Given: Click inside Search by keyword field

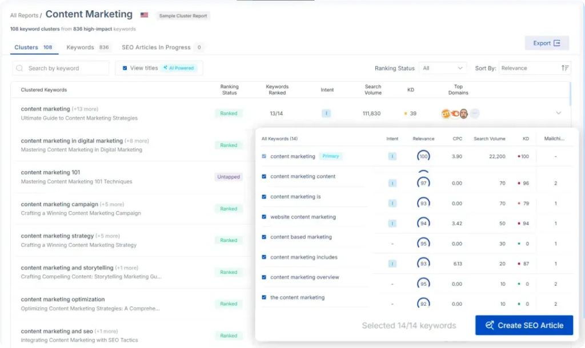Looking at the screenshot, I should click(x=61, y=68).
